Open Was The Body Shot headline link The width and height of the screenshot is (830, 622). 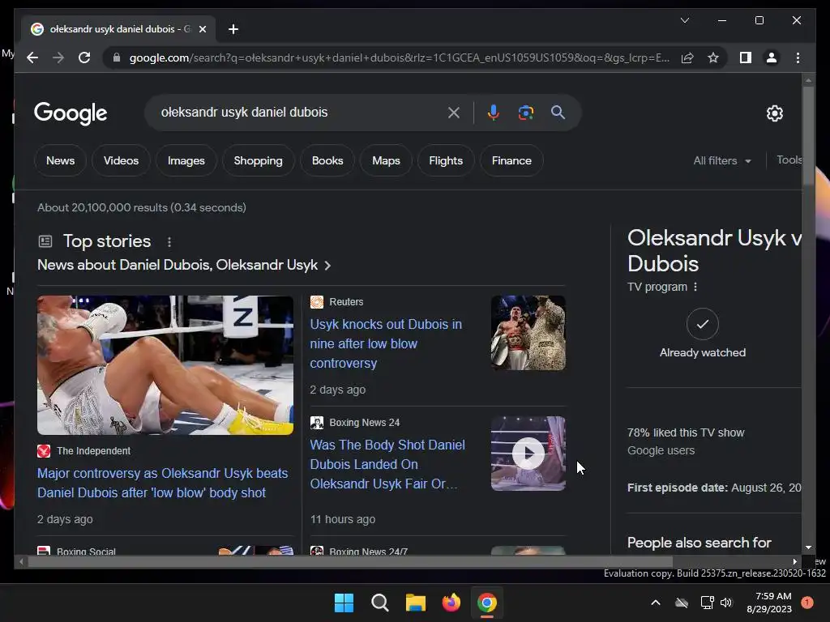point(387,464)
